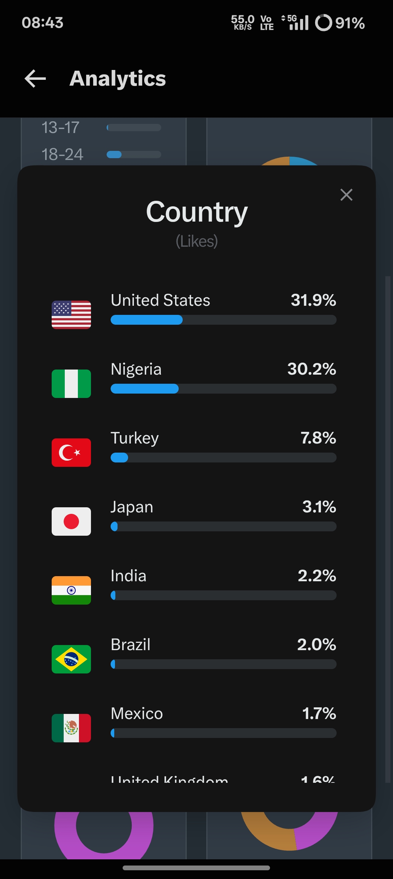
Task: Tap the Analytics page title
Action: pos(118,79)
